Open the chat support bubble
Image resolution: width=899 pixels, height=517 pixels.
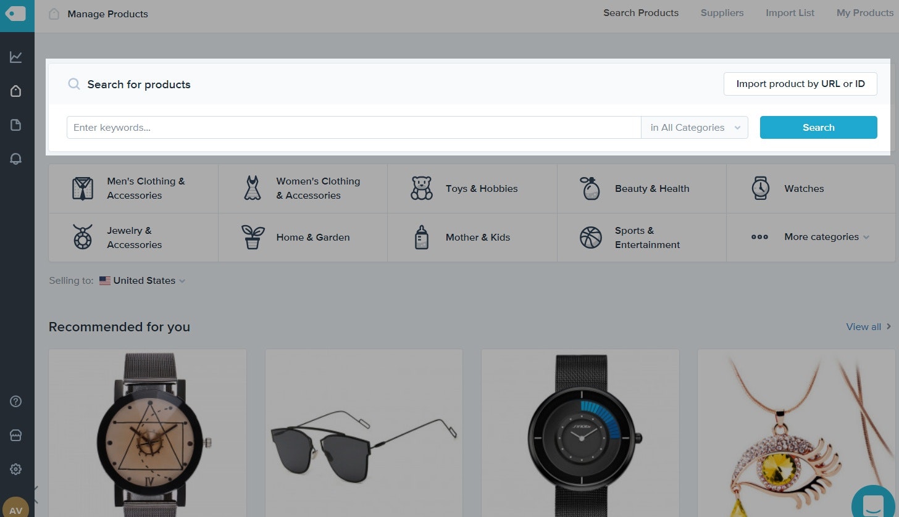[x=873, y=503]
